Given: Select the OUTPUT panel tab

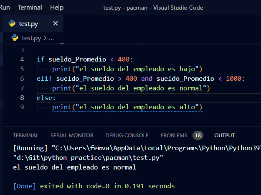Looking at the screenshot, I should point(224,136).
